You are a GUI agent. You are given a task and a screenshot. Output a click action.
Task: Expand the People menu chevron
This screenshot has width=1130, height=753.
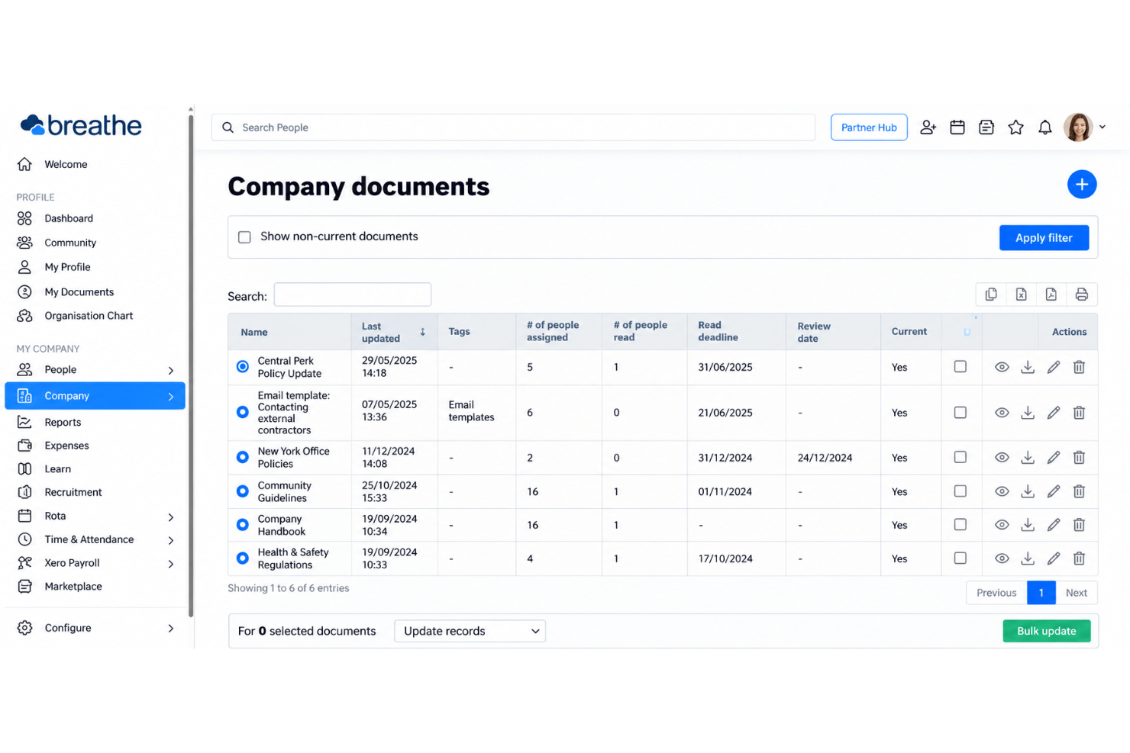tap(171, 371)
